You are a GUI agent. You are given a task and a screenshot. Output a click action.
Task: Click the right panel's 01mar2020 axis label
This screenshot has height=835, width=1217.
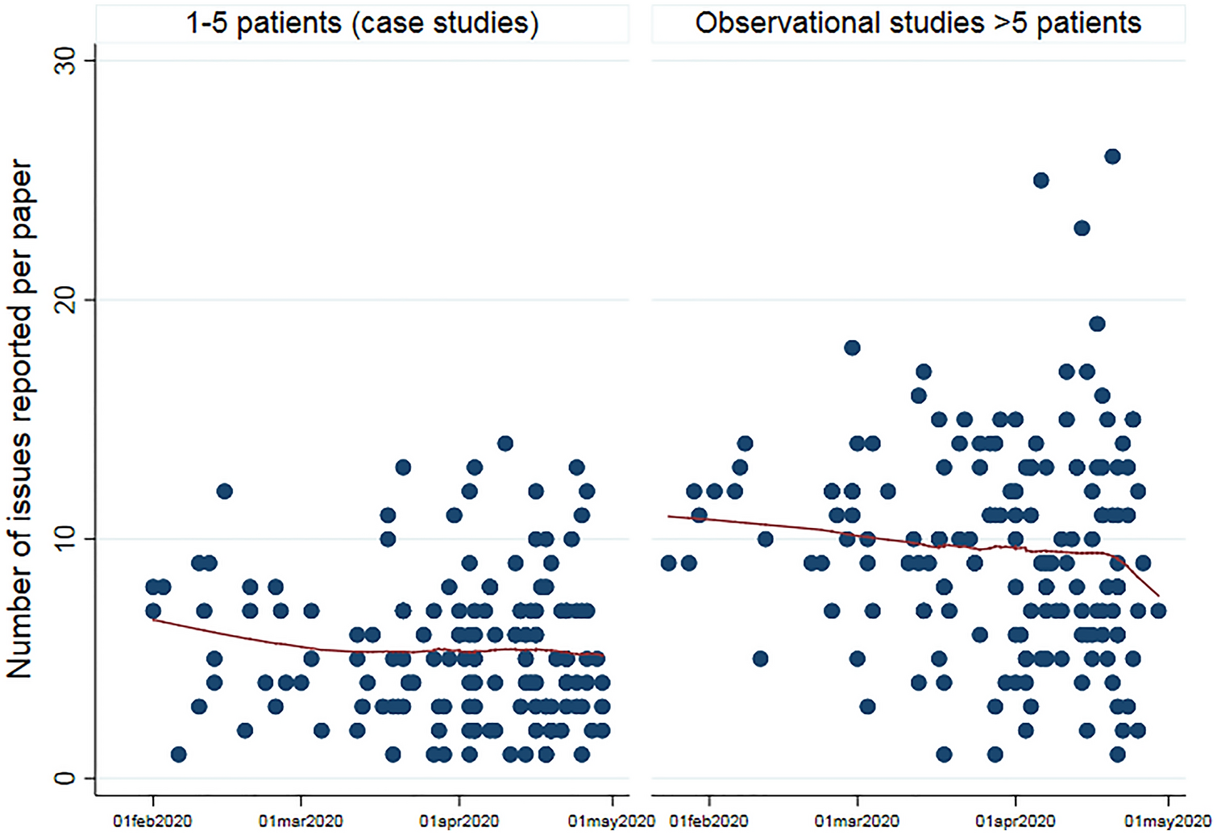[x=857, y=821]
